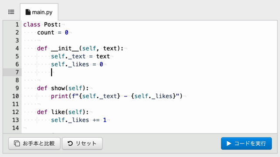Viewport: 280px width, 157px height.
Task: Click the 'count = 0' line
Action: click(52, 33)
